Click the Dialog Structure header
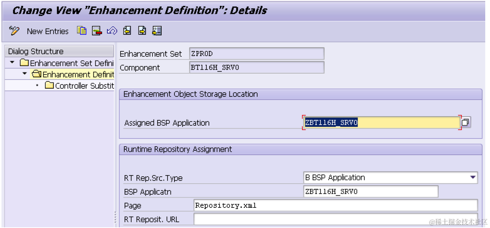The height and width of the screenshot is (228, 490). [59, 51]
